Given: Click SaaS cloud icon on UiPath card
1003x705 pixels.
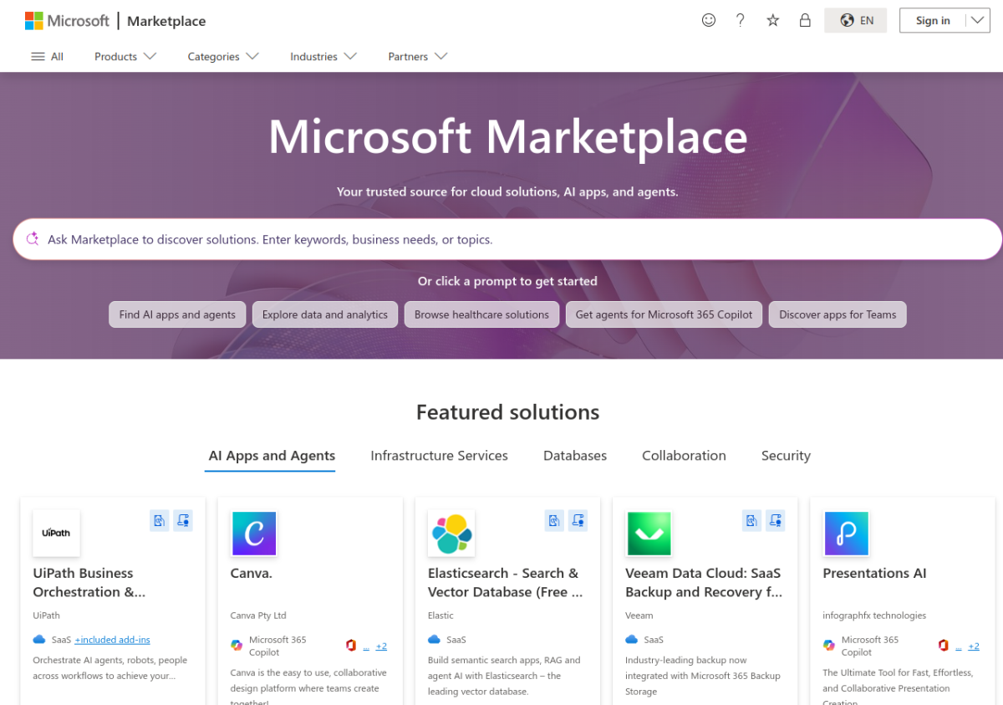Looking at the screenshot, I should 38,640.
